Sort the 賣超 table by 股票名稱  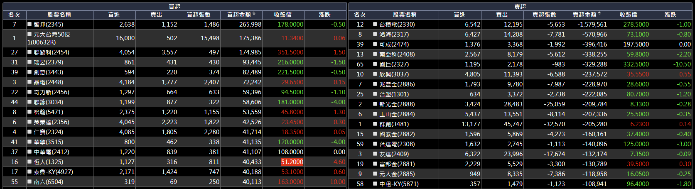point(405,15)
